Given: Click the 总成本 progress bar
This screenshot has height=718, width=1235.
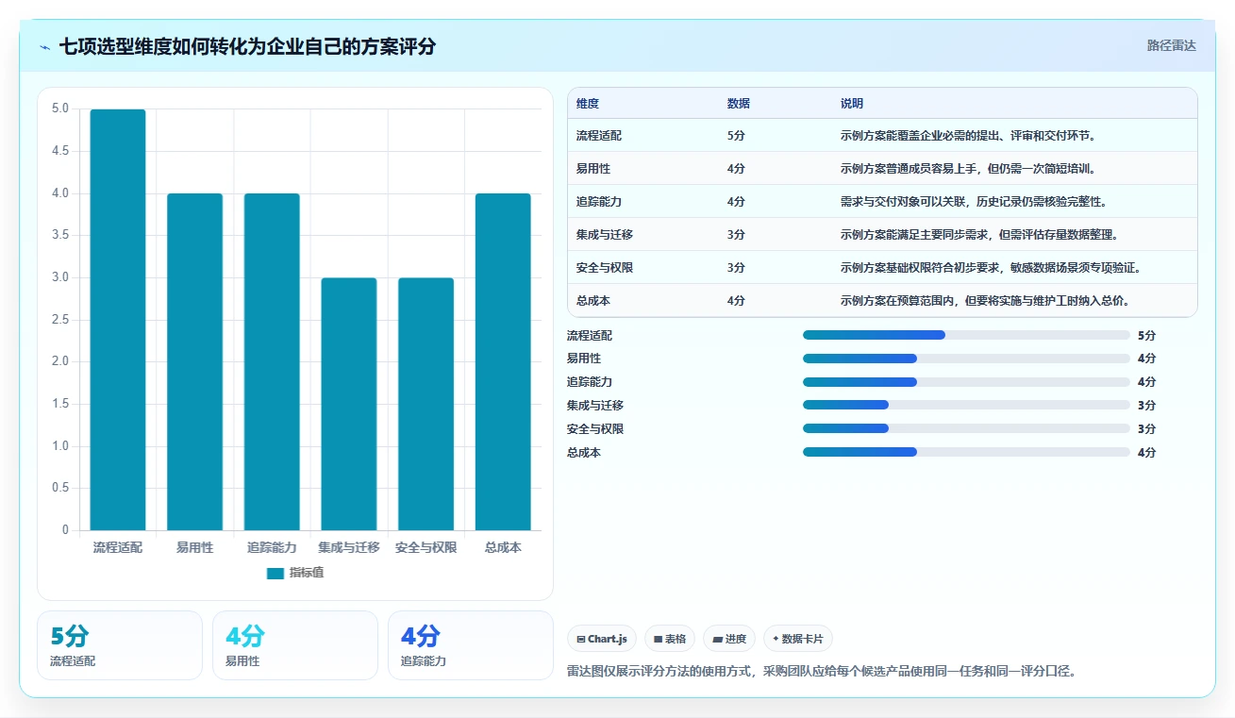Looking at the screenshot, I should (x=966, y=452).
